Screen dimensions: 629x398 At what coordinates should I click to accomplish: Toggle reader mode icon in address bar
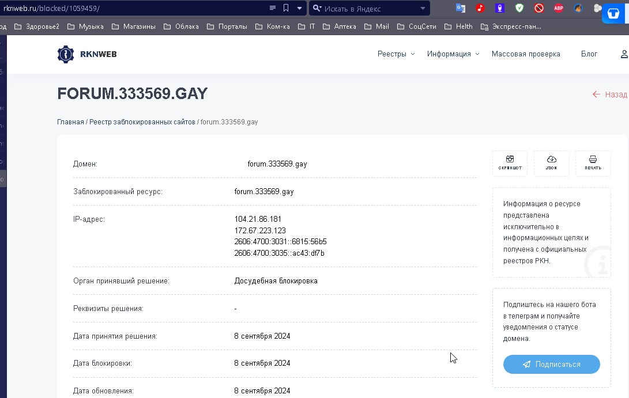pos(272,8)
